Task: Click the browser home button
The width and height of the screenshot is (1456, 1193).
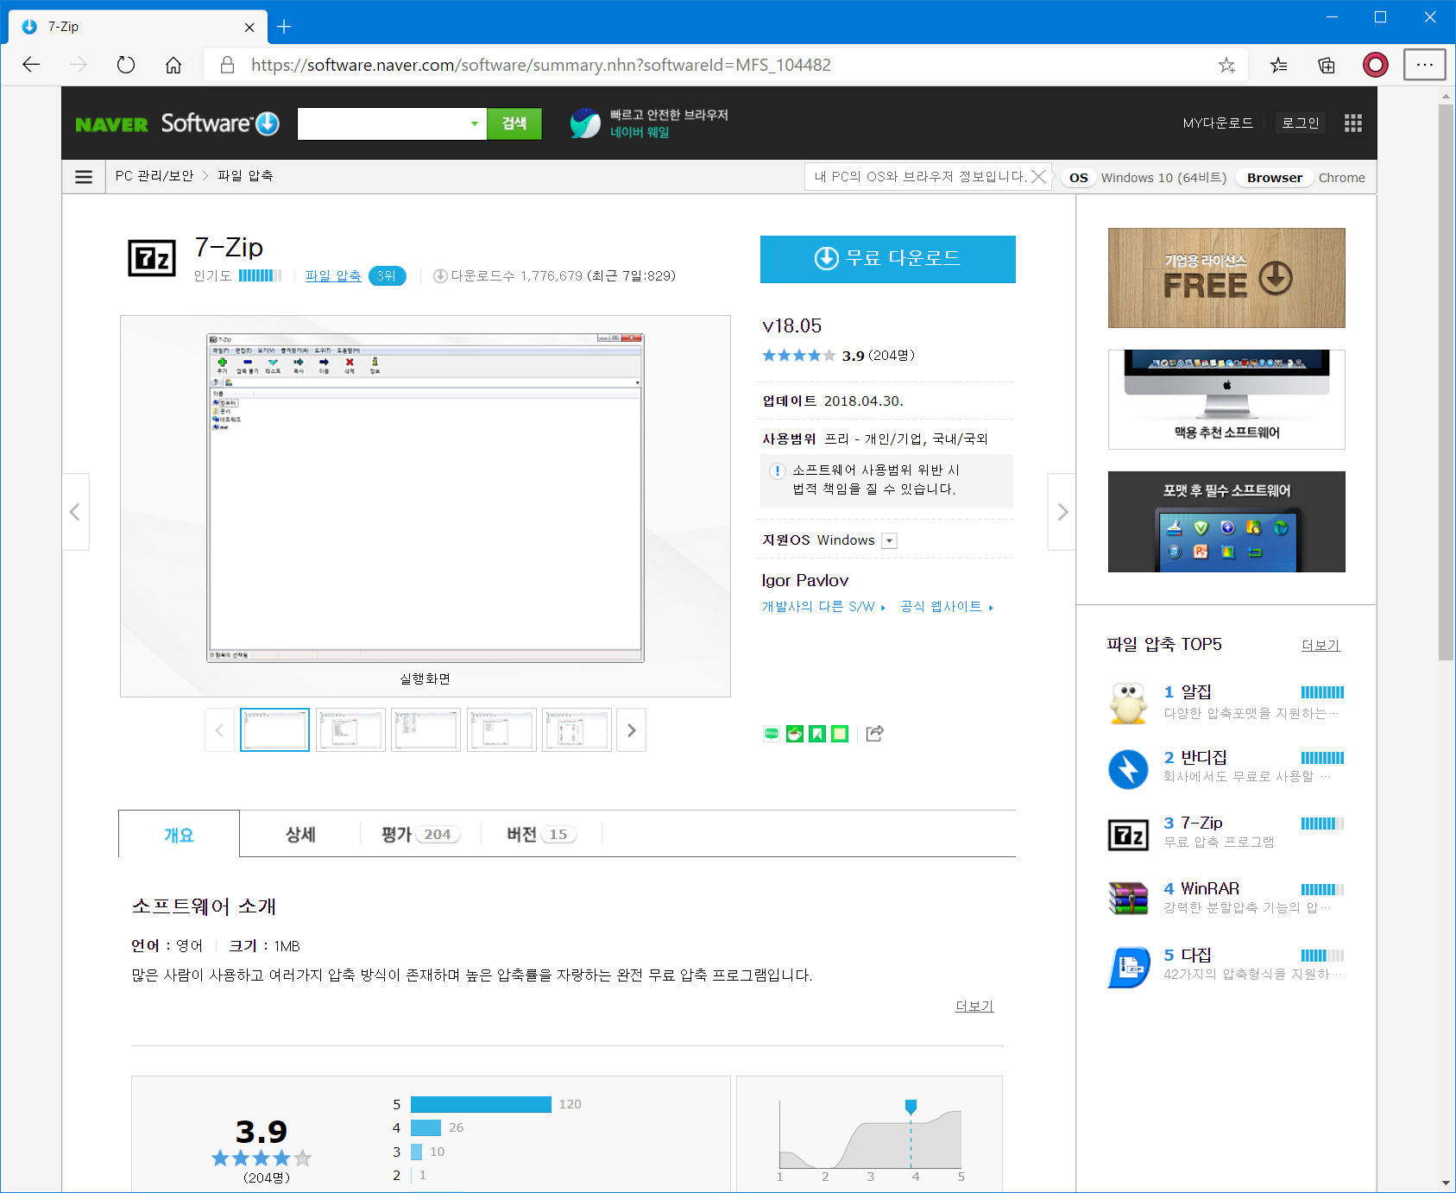Action: 173,65
